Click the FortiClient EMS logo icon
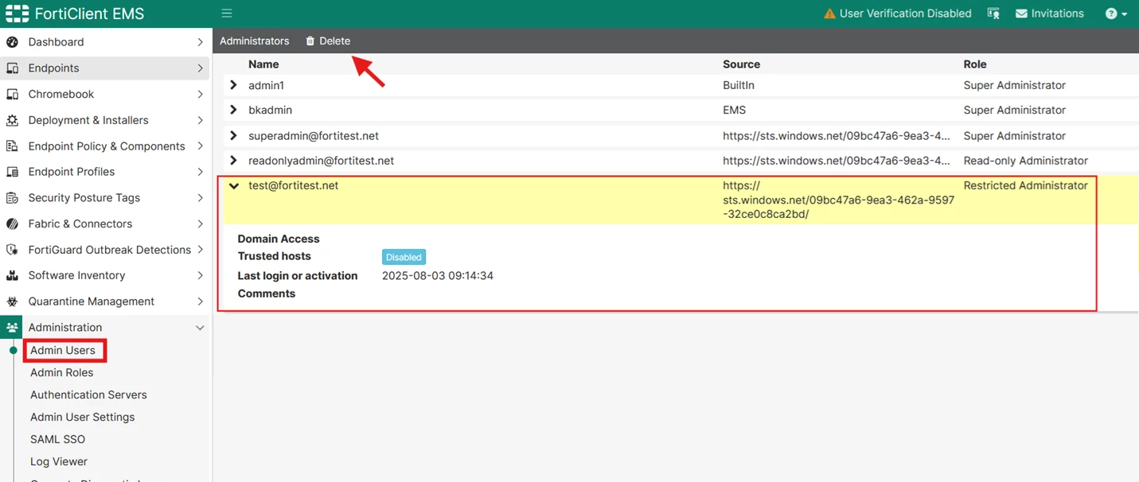 18,14
